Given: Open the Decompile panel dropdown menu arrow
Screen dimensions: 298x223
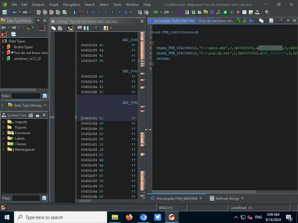Looking at the screenshot, I should click(x=288, y=21).
